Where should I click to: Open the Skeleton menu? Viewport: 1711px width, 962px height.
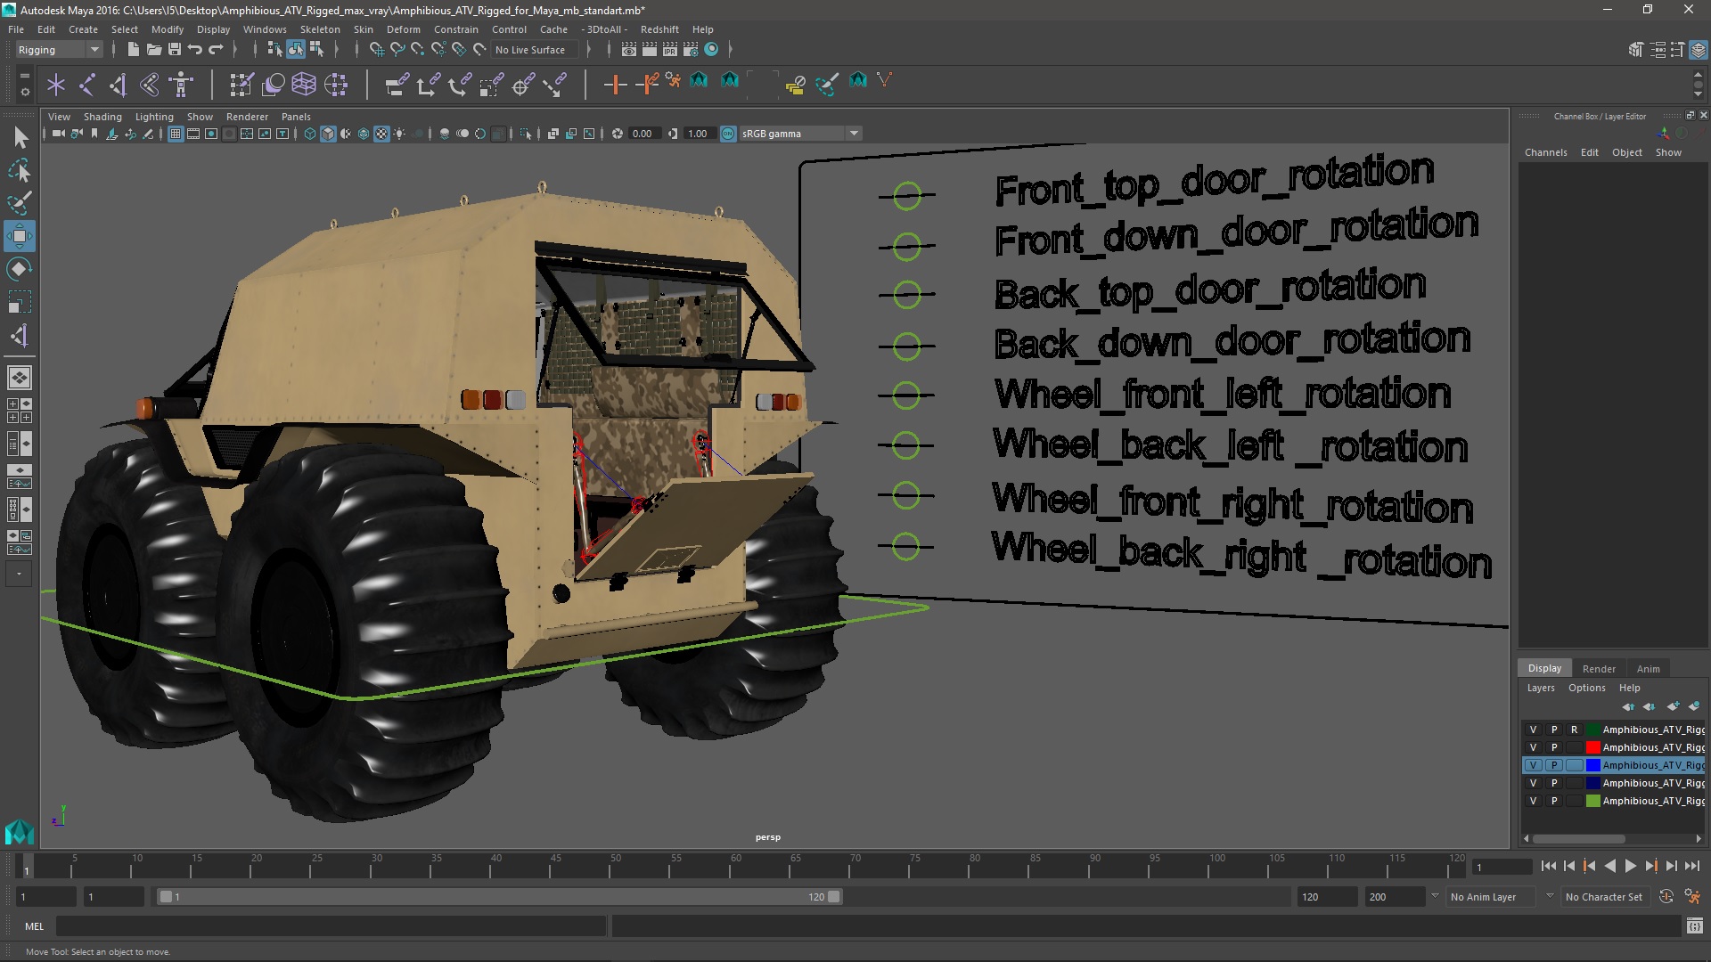point(319,29)
